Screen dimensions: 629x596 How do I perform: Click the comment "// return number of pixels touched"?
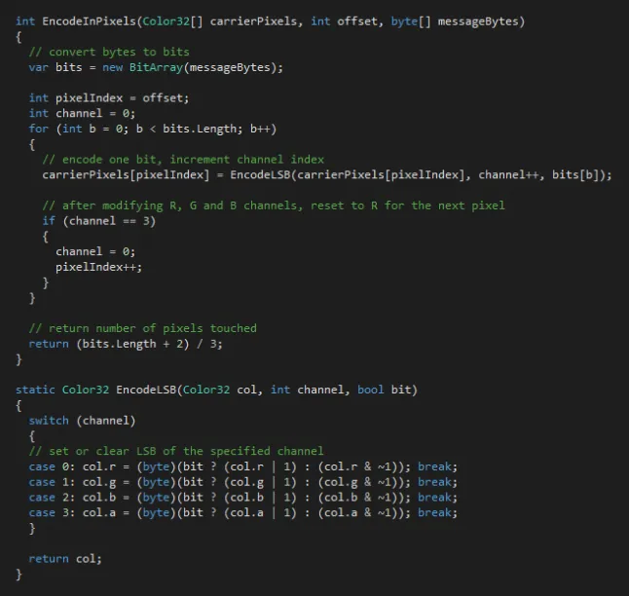click(x=142, y=329)
